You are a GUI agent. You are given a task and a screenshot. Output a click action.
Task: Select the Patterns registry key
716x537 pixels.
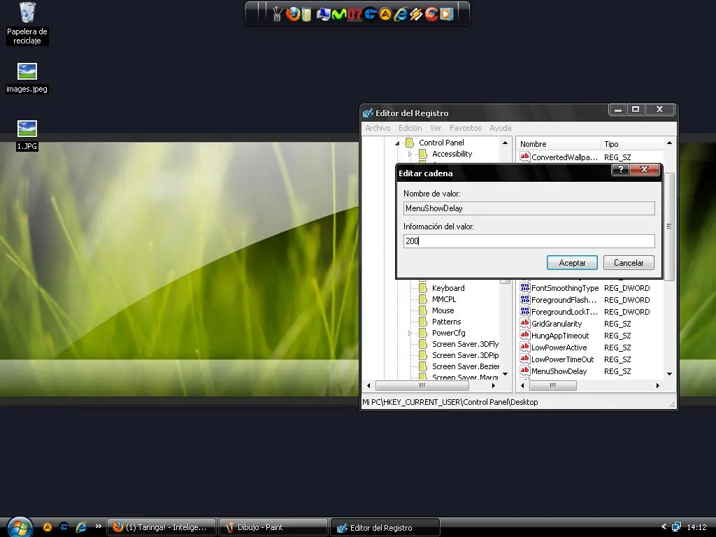[x=447, y=322]
